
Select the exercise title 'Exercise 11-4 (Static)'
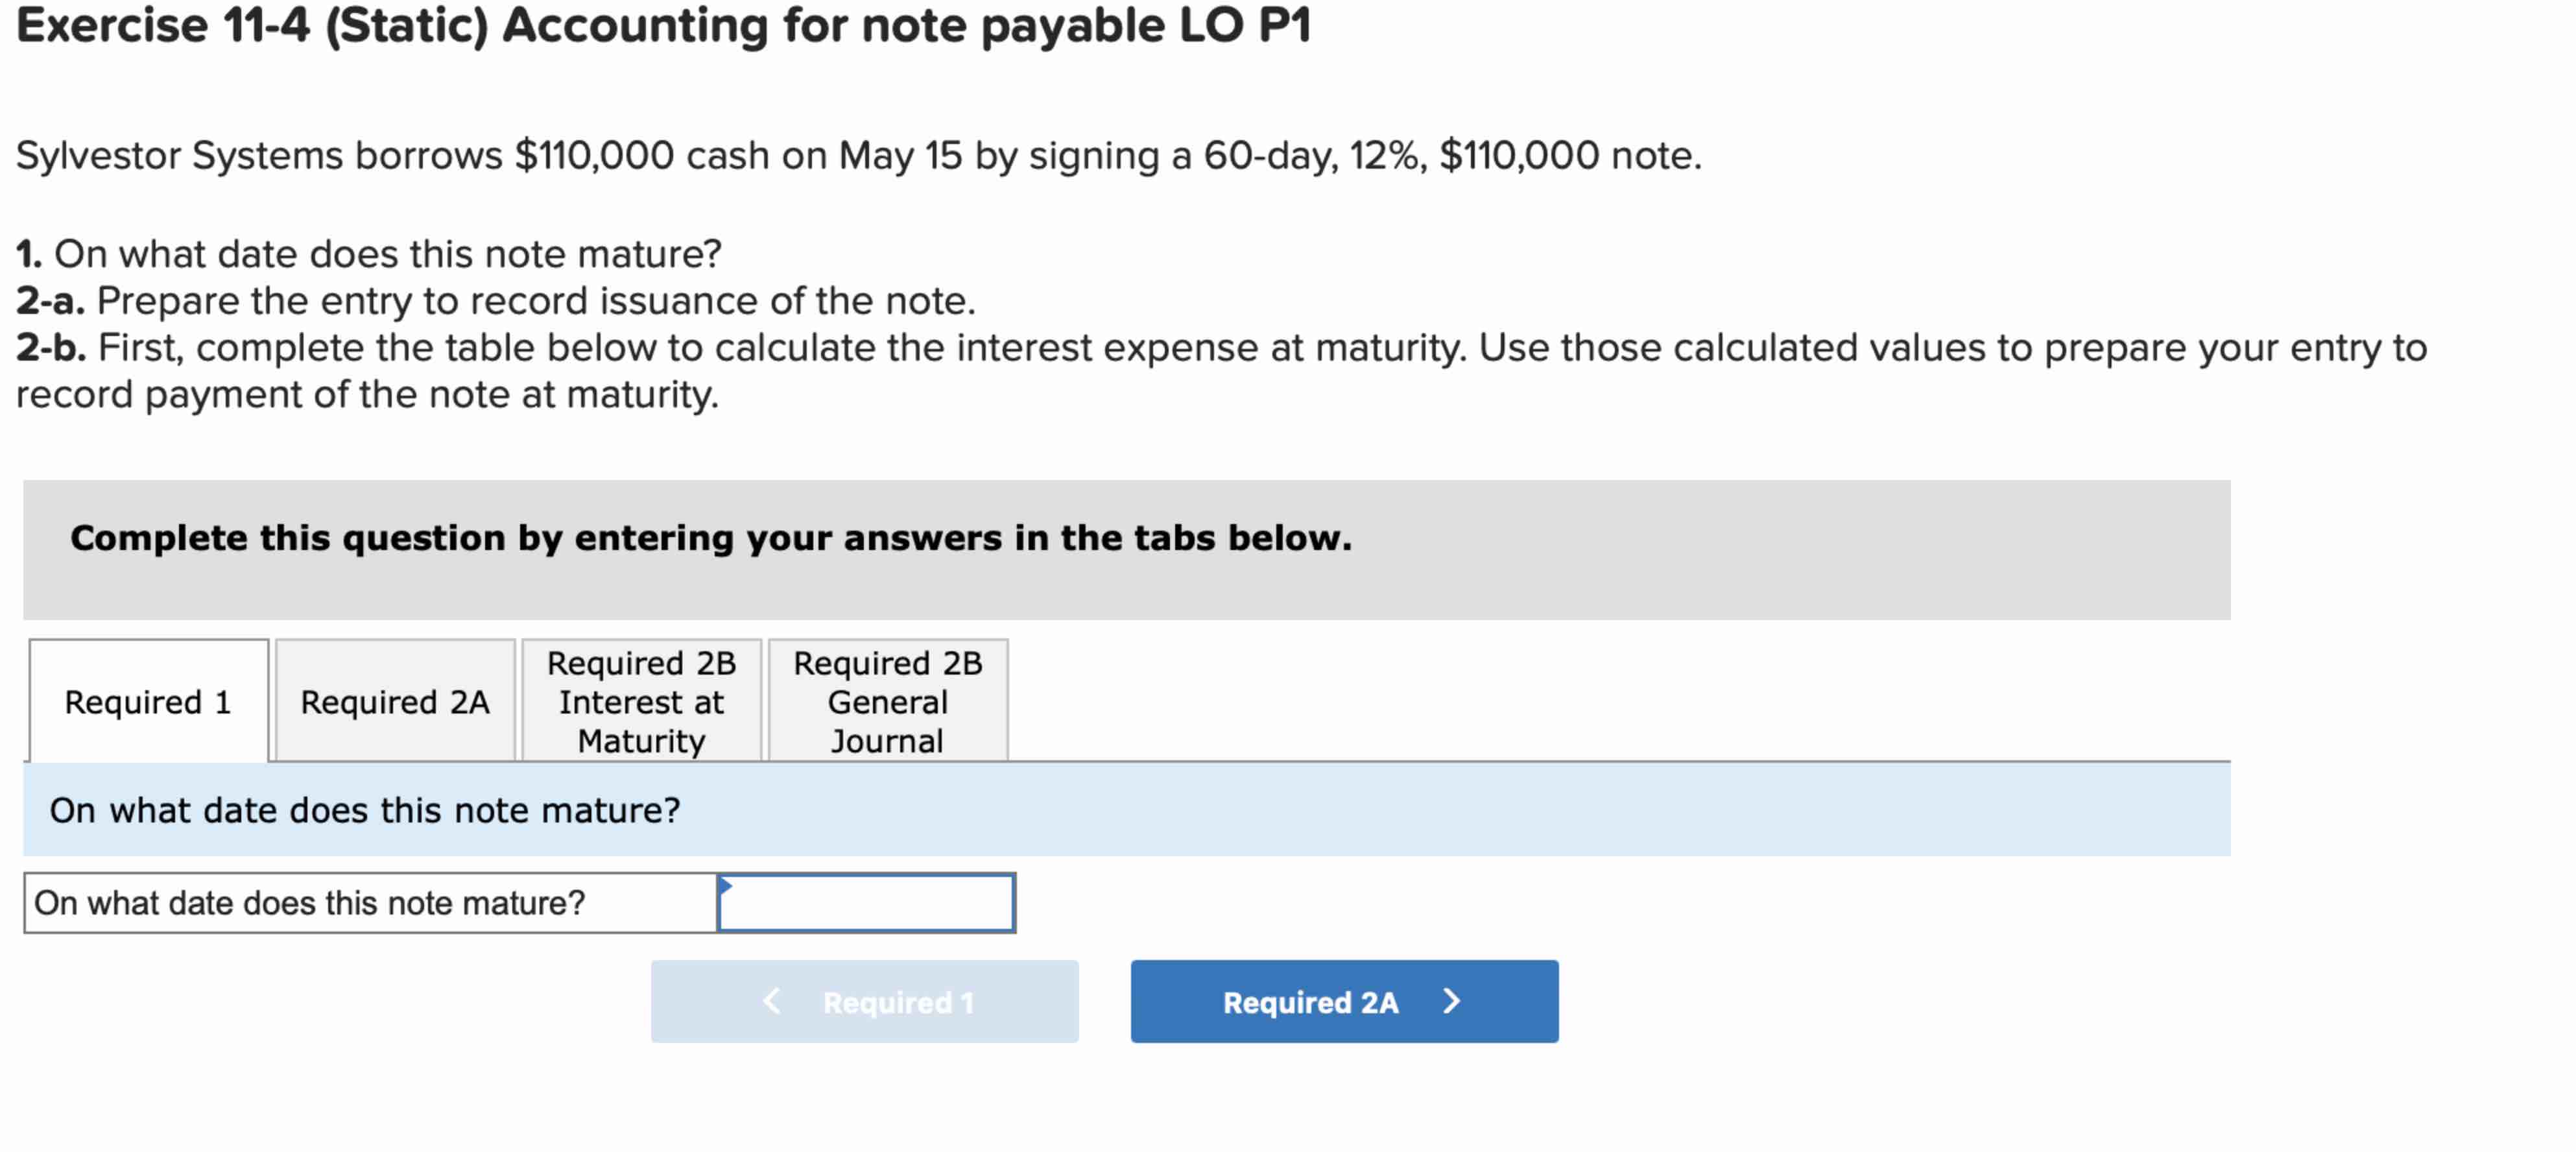(660, 24)
